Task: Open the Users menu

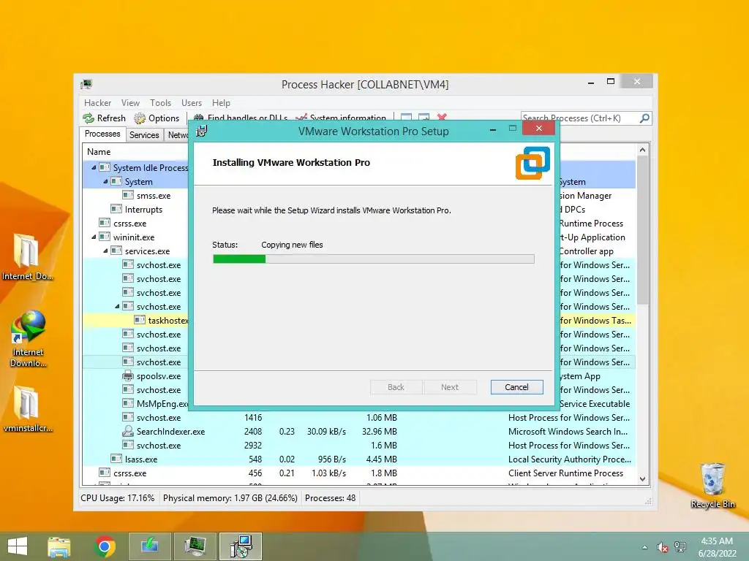Action: [191, 102]
